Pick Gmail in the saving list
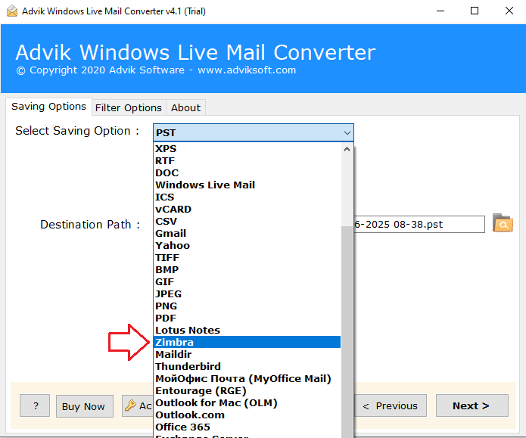Image resolution: width=526 pixels, height=438 pixels. (247, 234)
